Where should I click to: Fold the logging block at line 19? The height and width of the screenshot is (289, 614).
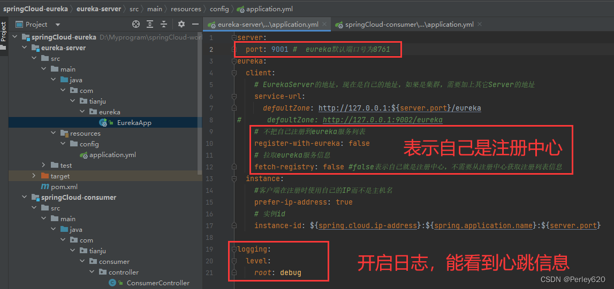click(x=234, y=249)
